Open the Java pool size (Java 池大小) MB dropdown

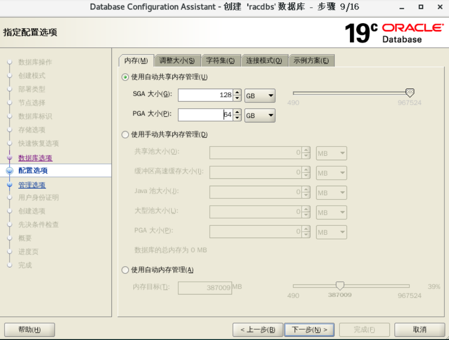(331, 193)
